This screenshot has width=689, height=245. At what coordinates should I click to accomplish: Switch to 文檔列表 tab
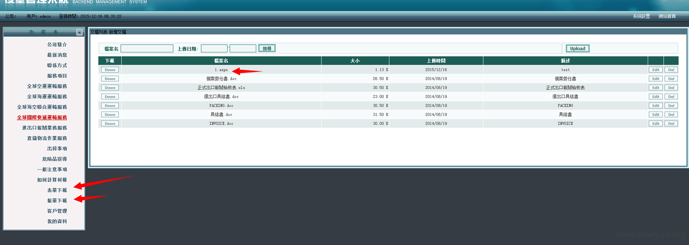click(99, 32)
